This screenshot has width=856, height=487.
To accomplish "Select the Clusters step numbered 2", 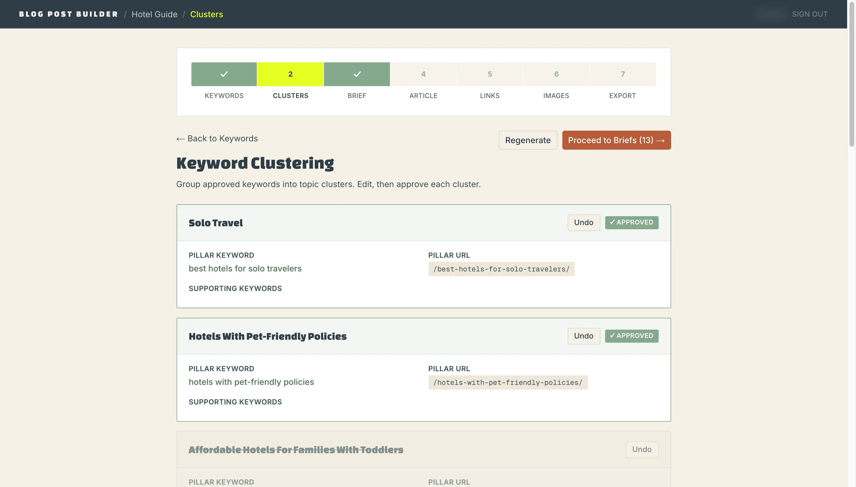I will click(x=290, y=74).
